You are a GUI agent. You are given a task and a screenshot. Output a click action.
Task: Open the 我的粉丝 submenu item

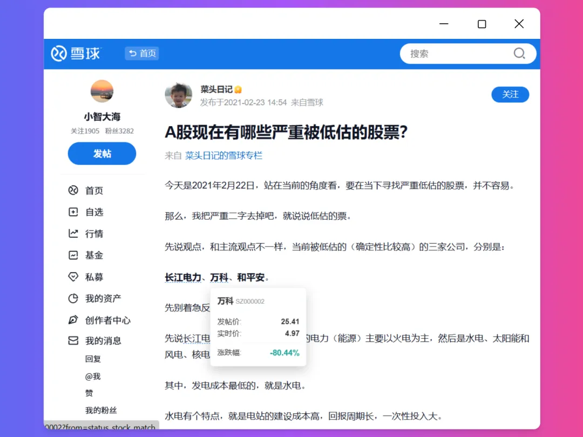101,410
